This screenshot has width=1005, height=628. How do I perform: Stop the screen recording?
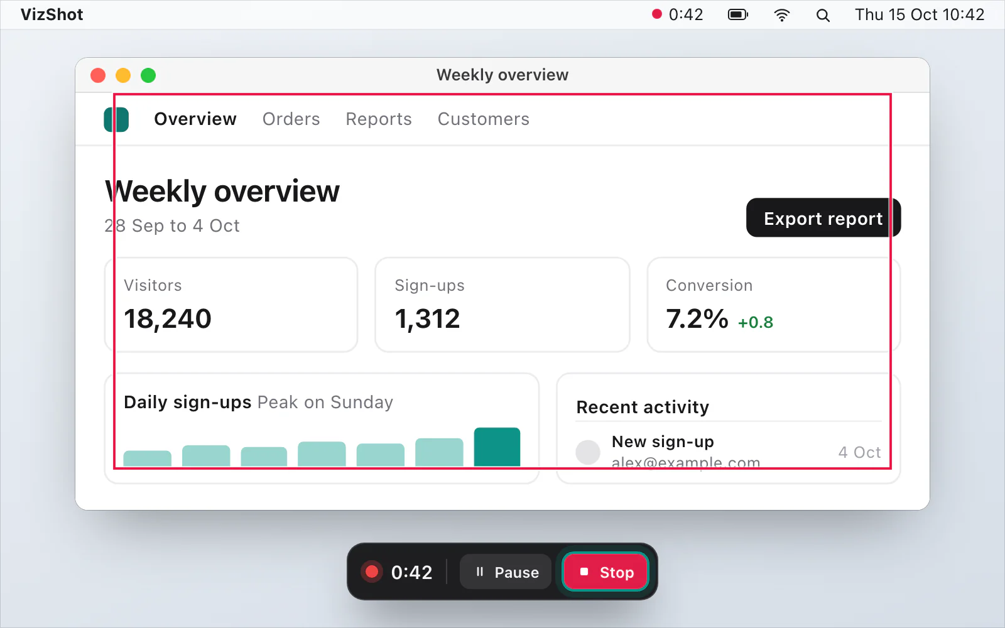click(x=605, y=572)
